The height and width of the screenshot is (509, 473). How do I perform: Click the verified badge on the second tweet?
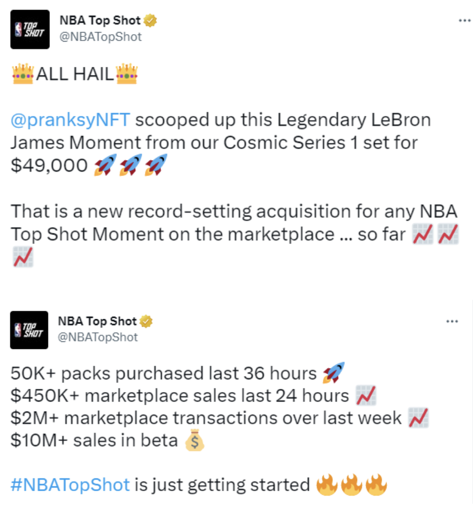coord(146,321)
